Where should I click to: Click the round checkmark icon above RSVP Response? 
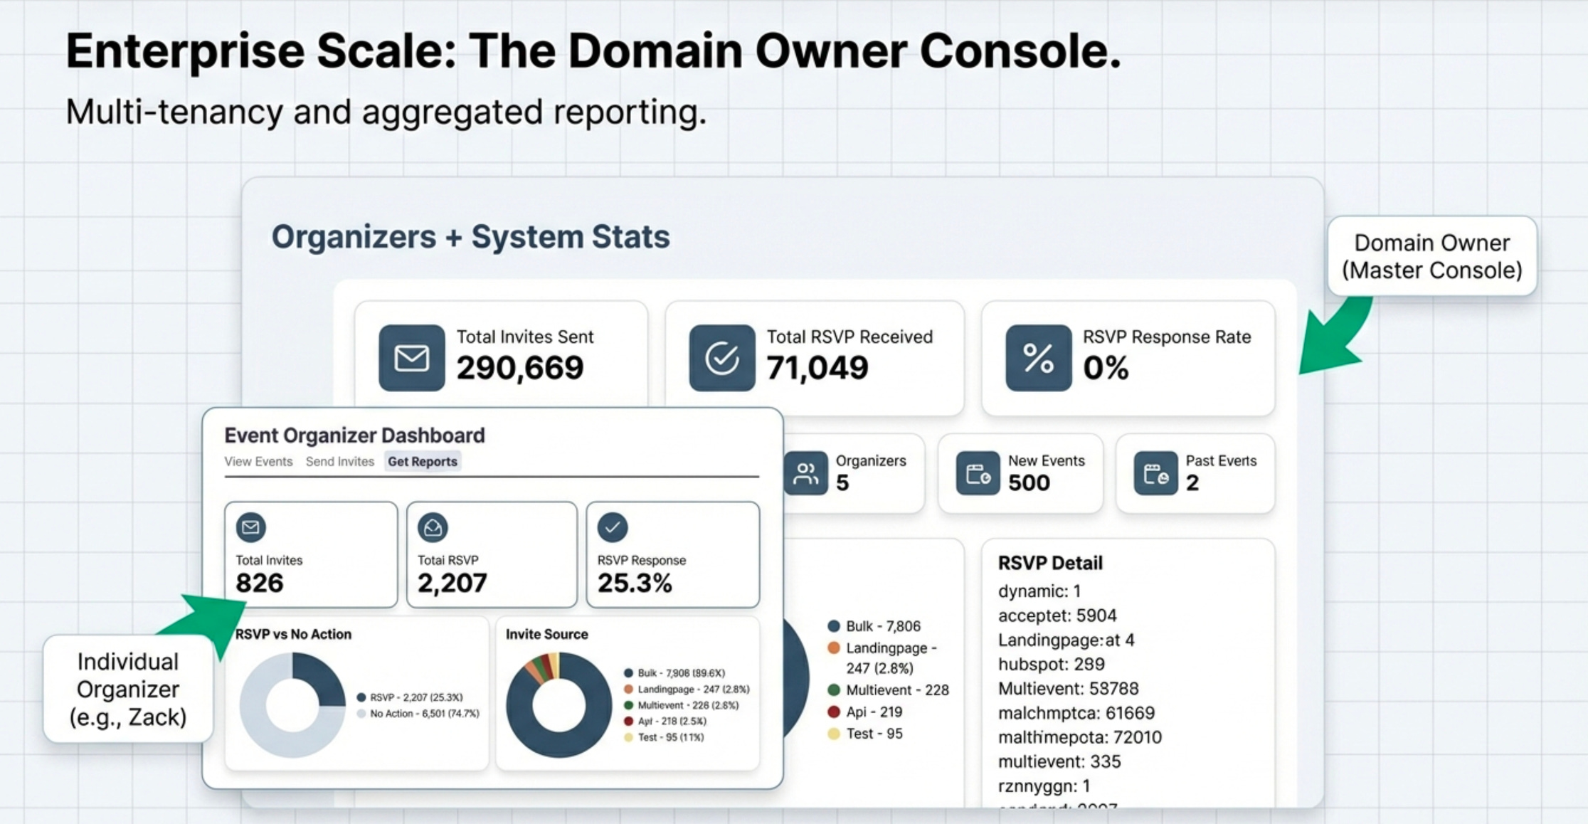tap(612, 527)
